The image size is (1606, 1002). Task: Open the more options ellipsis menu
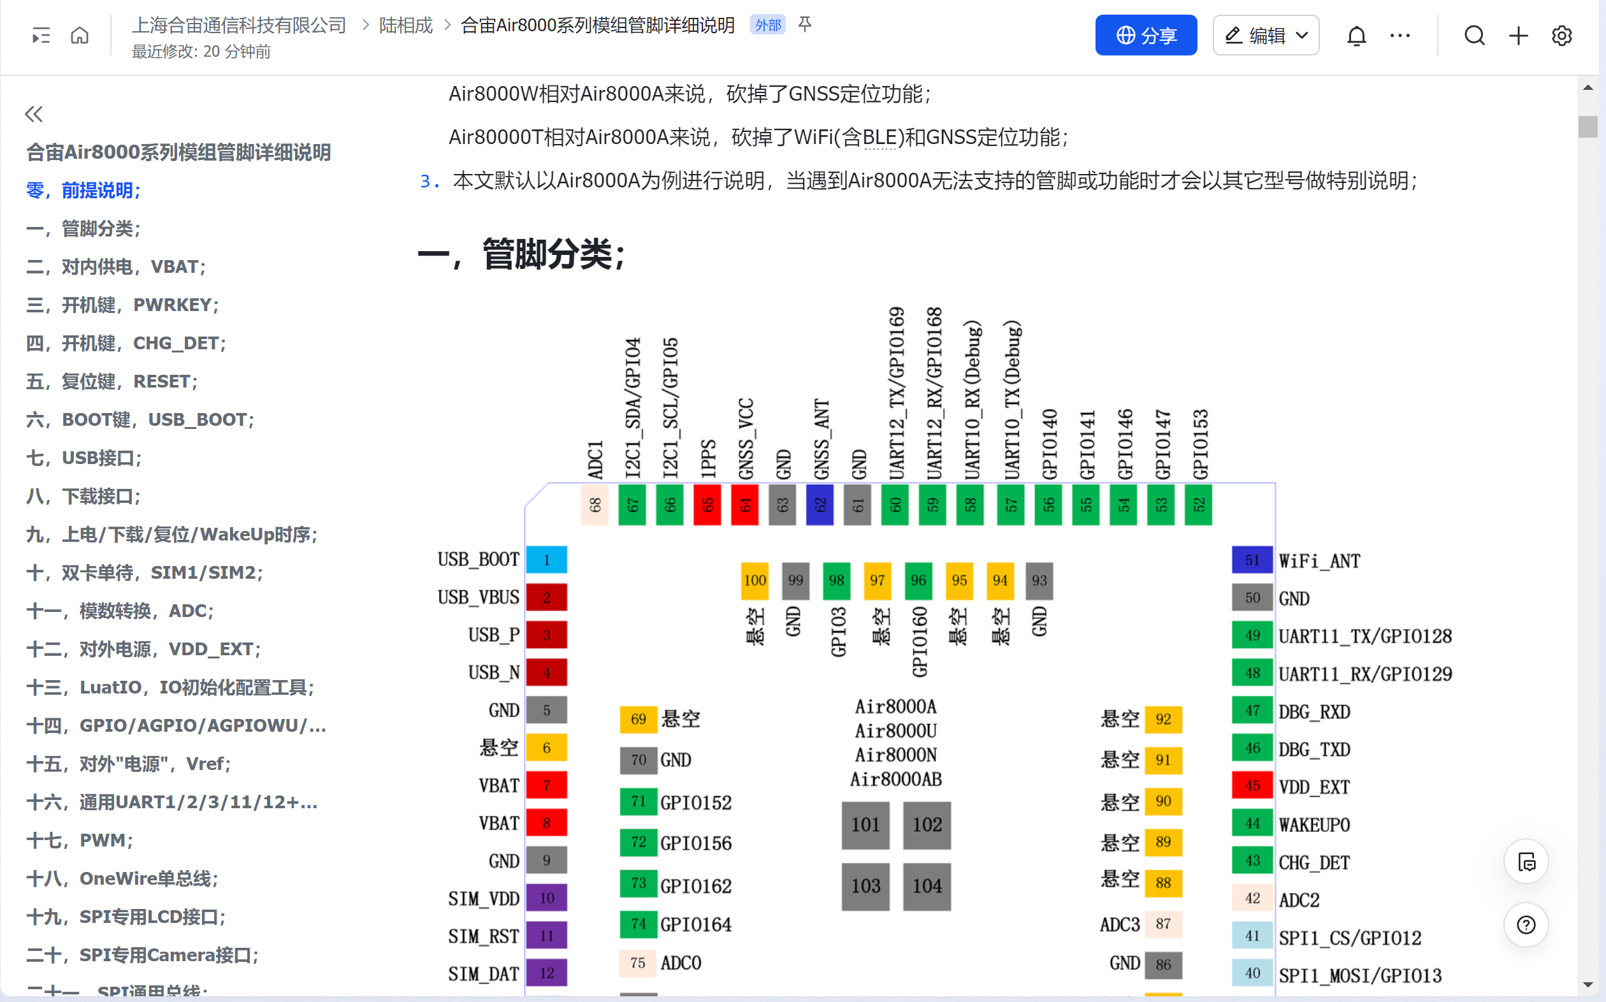point(1400,35)
